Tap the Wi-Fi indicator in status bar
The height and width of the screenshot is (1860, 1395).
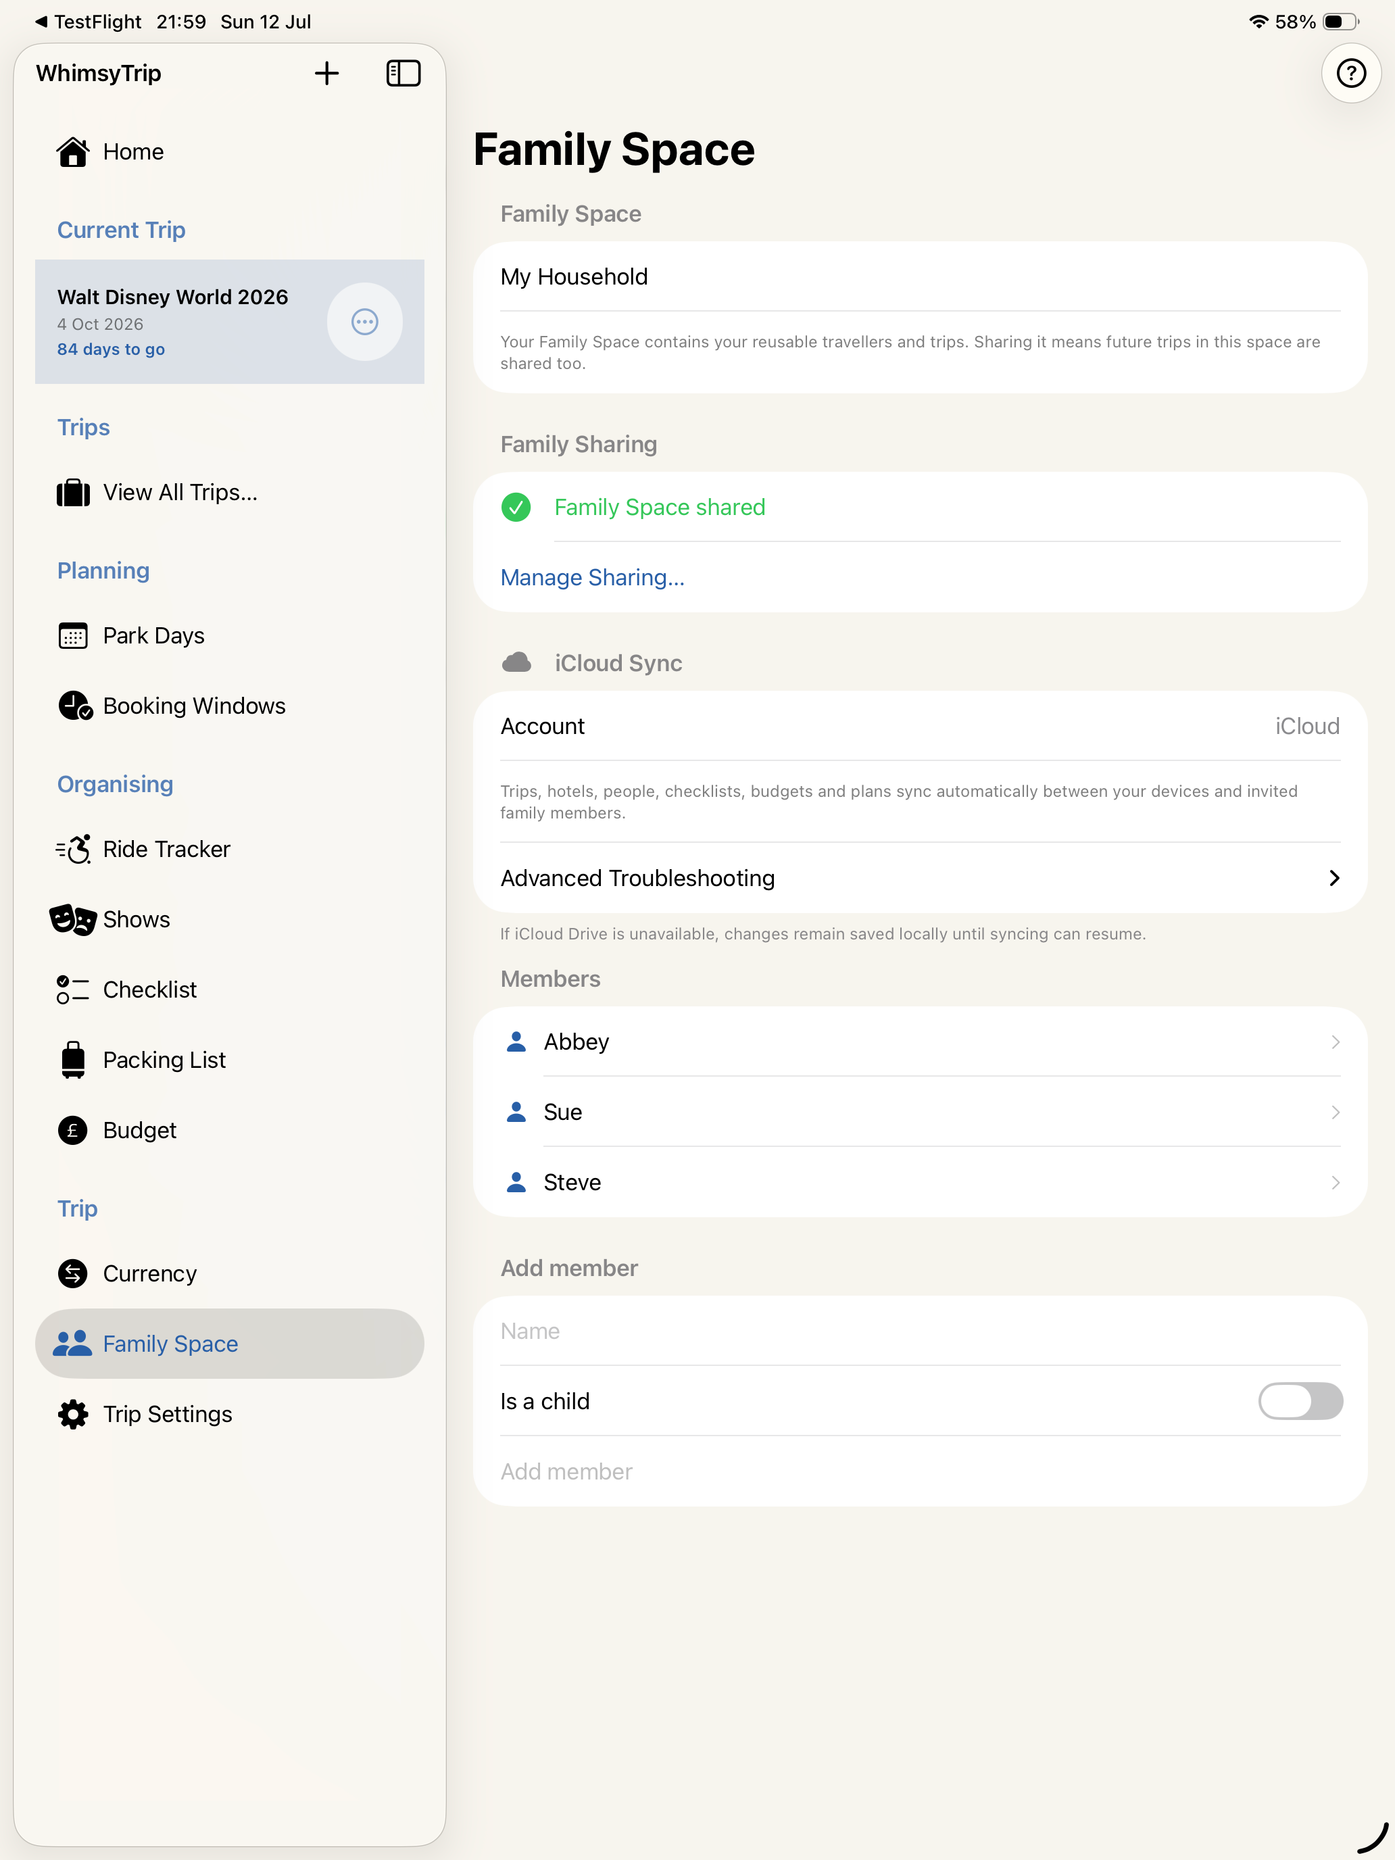tap(1258, 22)
